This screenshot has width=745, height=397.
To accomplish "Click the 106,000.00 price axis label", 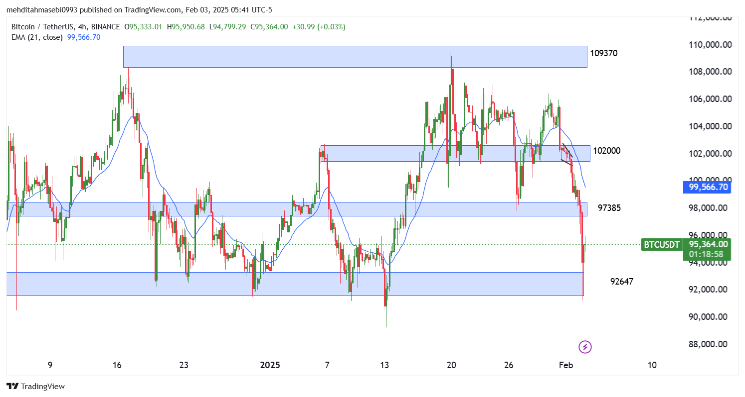I will pyautogui.click(x=710, y=99).
